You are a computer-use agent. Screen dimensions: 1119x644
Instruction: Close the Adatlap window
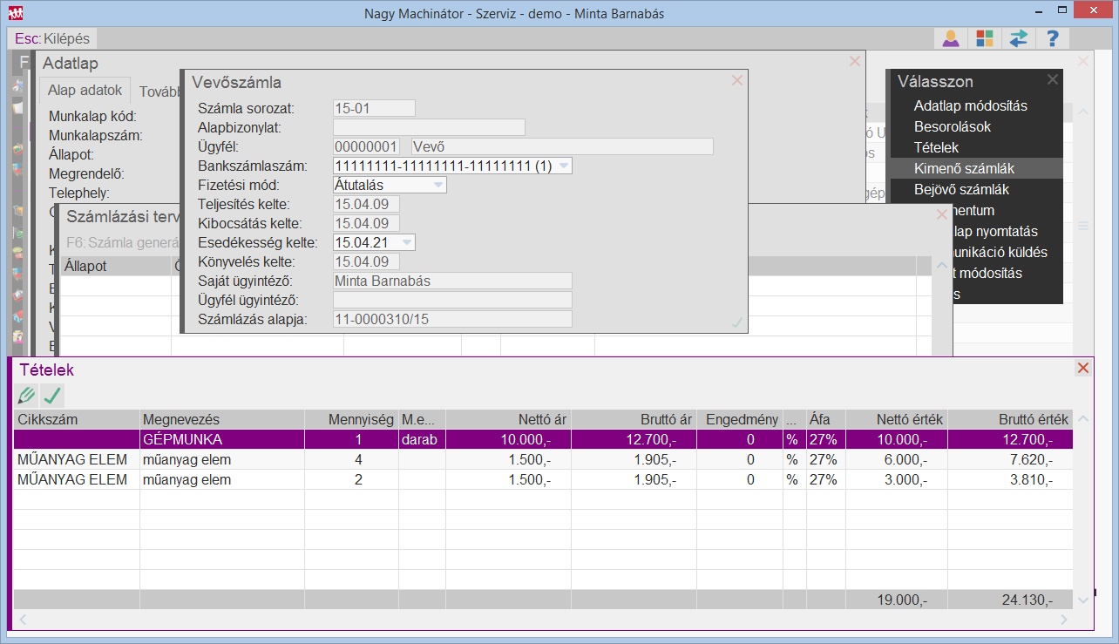(854, 62)
